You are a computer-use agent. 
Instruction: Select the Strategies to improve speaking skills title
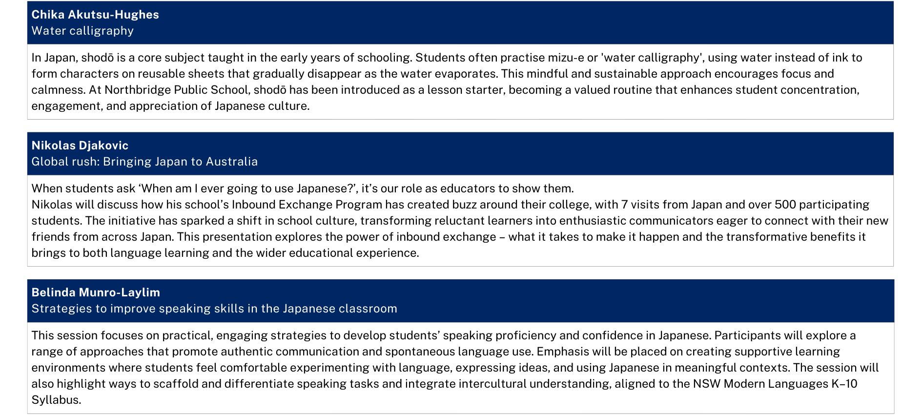214,309
